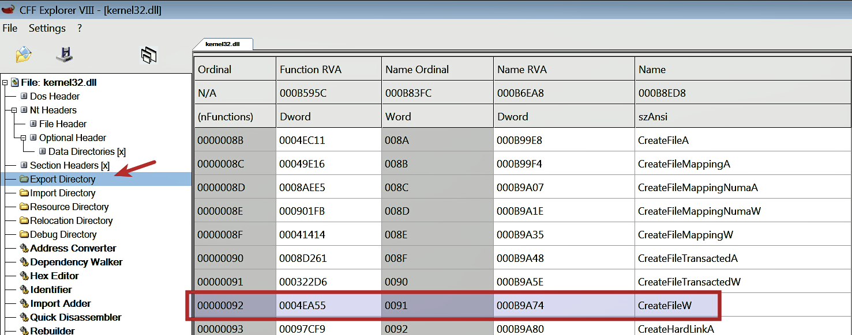This screenshot has width=852, height=335.
Task: Launch Dependency Walker tool
Action: pos(76,262)
